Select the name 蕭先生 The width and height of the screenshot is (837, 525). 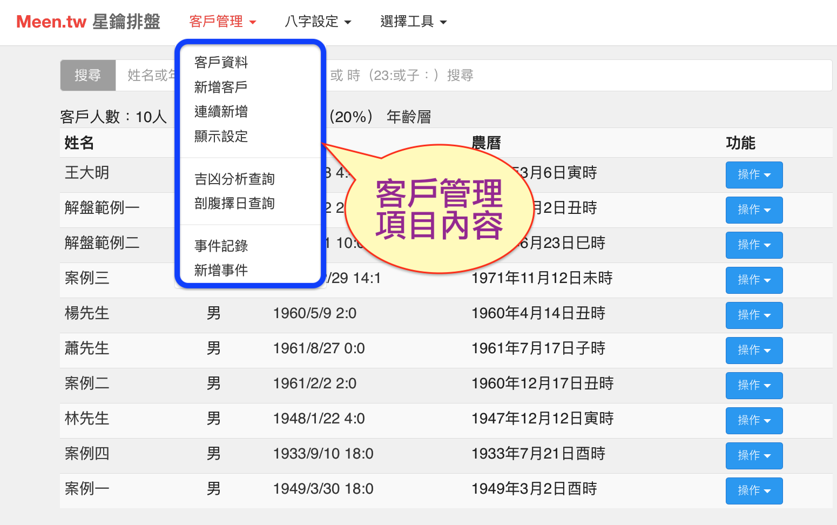coord(87,348)
